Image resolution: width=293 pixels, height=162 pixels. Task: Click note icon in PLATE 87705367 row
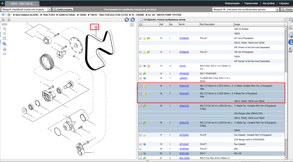coord(144,135)
